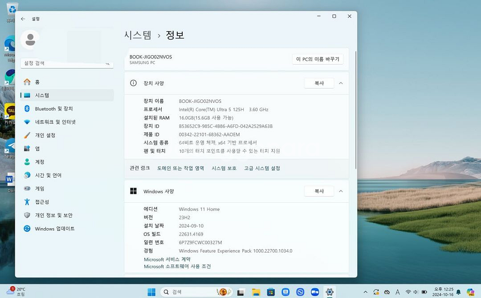Image resolution: width=481 pixels, height=298 pixels.
Task: Open Microsoft 소프트웨어 사용 조건 link
Action: (x=177, y=266)
